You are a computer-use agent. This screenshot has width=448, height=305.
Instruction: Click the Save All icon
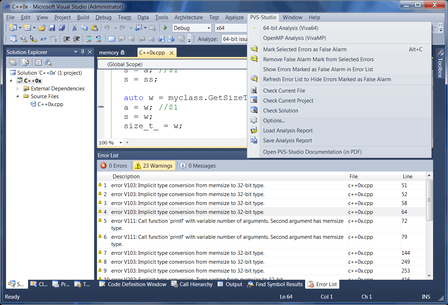click(62, 28)
